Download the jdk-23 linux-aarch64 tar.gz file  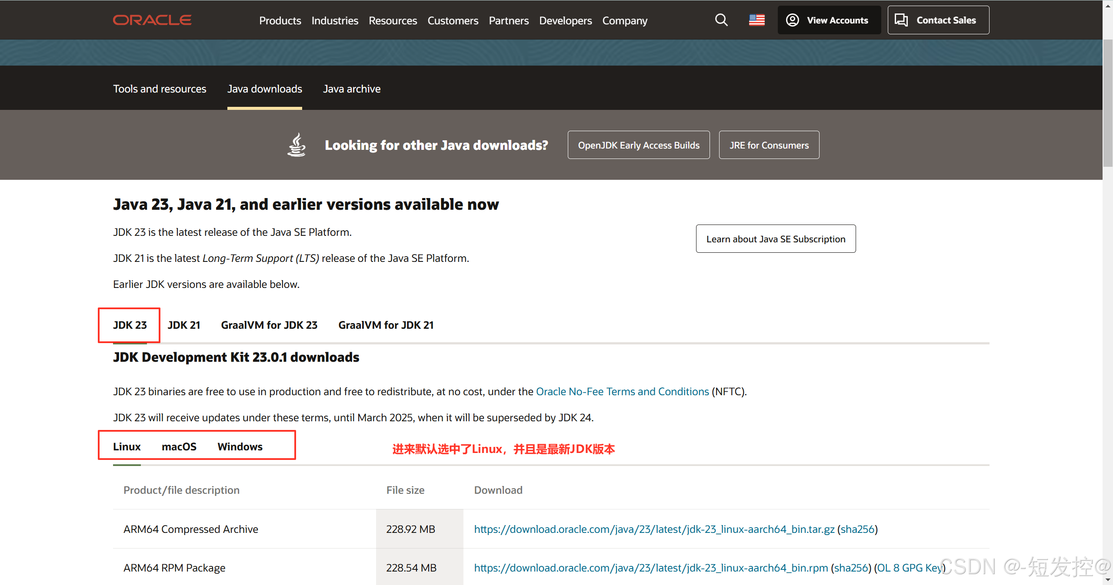point(654,529)
